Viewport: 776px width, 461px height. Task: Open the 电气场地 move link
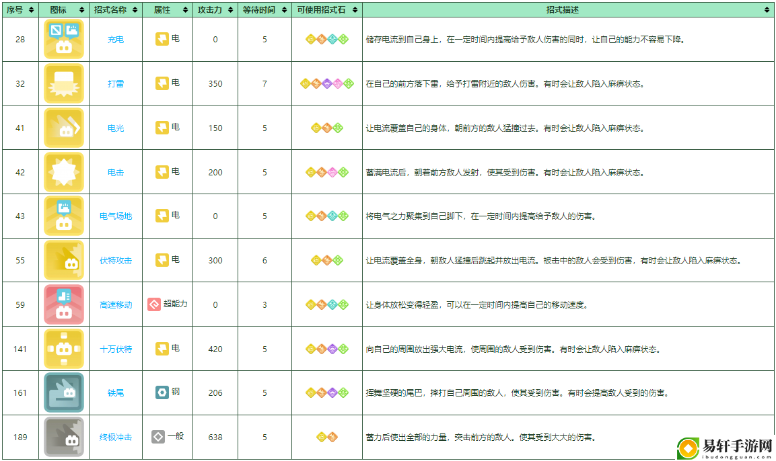[x=116, y=216]
